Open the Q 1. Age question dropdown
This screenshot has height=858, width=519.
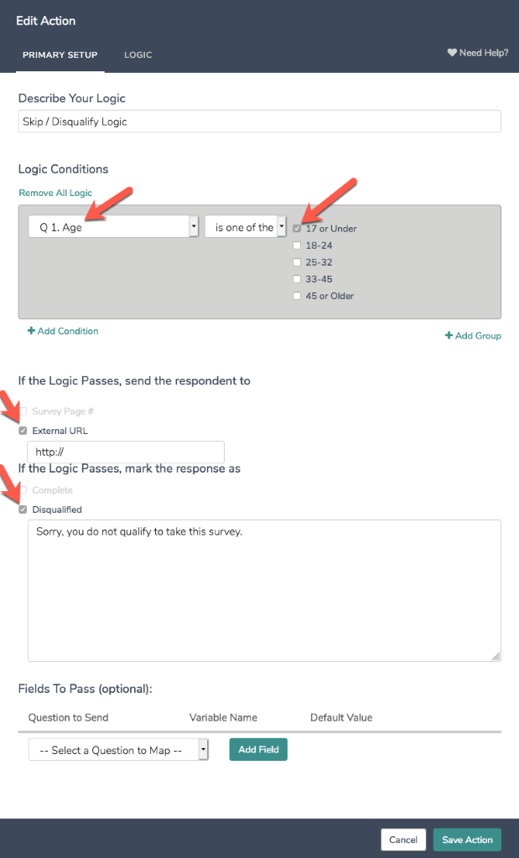113,227
